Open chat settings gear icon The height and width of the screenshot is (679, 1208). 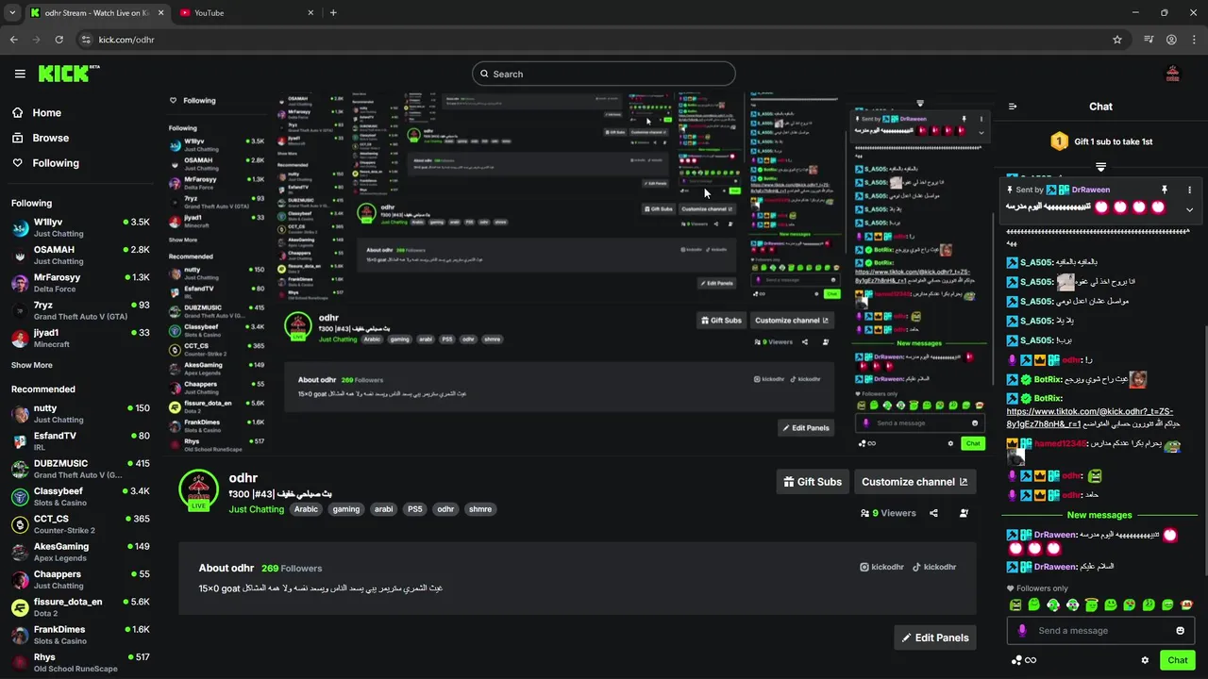tap(1145, 660)
